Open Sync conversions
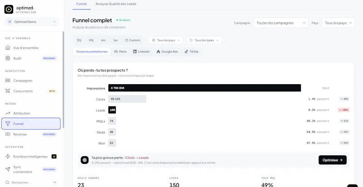Screen dimensions: 363x187 pyautogui.click(x=31, y=169)
